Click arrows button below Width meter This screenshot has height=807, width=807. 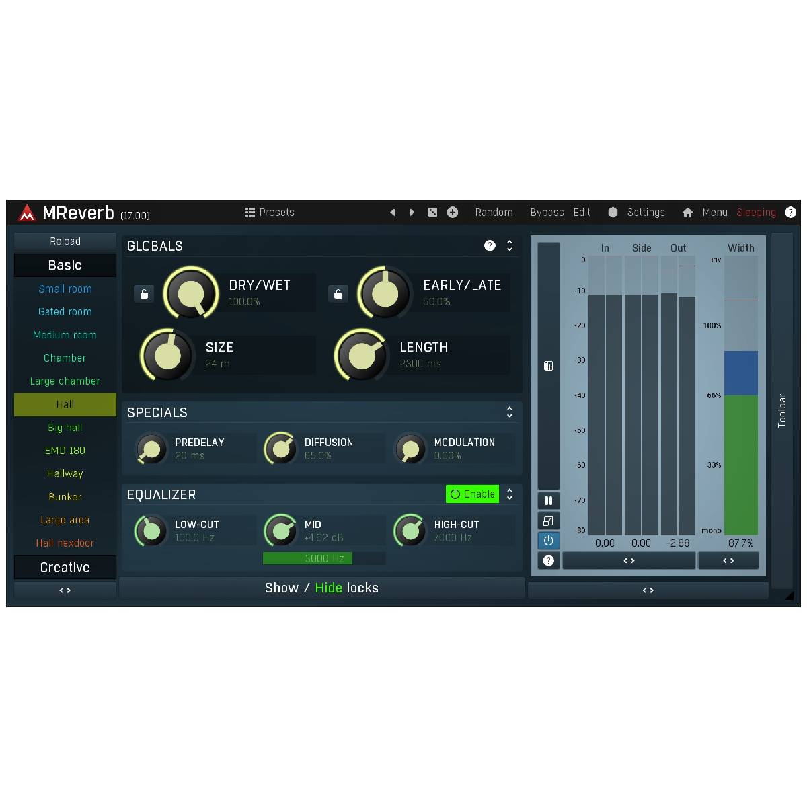tap(728, 560)
